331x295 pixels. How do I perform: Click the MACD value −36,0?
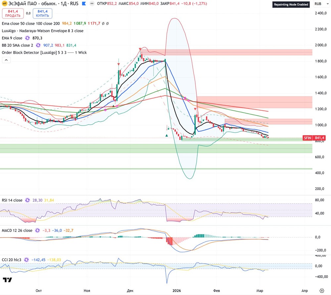57,230
